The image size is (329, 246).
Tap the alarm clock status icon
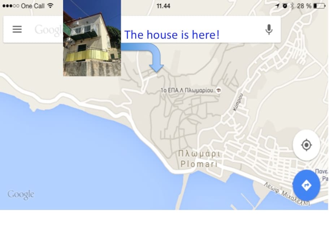285,6
